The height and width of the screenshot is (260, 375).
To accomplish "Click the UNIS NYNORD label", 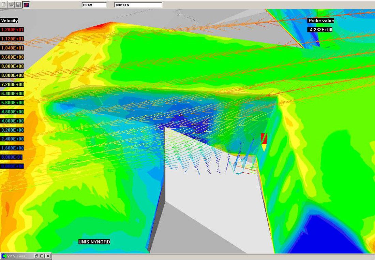I will point(94,242).
